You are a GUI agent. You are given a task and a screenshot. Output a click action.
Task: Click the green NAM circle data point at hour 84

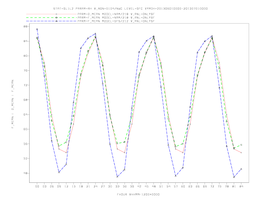(x=241, y=145)
